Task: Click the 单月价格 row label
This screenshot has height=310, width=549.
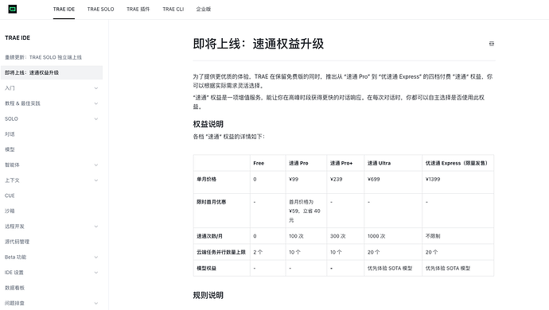Action: (x=207, y=179)
